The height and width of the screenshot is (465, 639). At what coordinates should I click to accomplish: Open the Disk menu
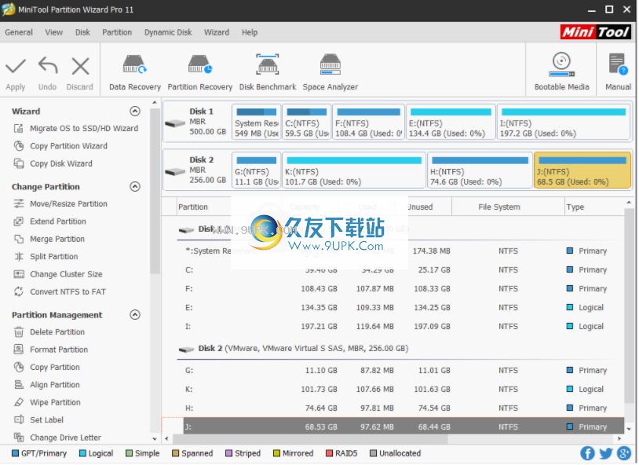(82, 33)
